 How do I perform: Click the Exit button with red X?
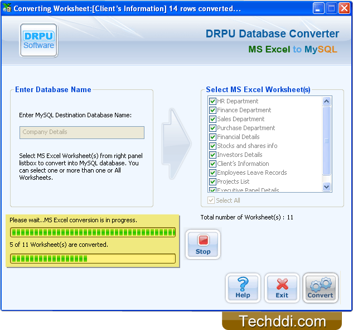(282, 288)
